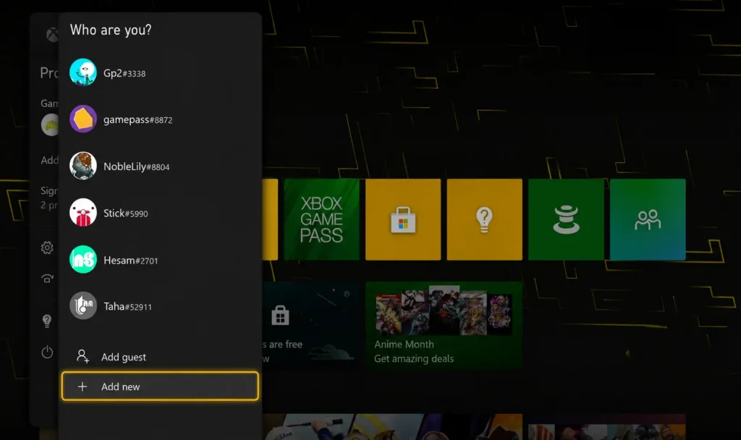Click the Get amazing deals text
This screenshot has height=440, width=741.
point(414,359)
